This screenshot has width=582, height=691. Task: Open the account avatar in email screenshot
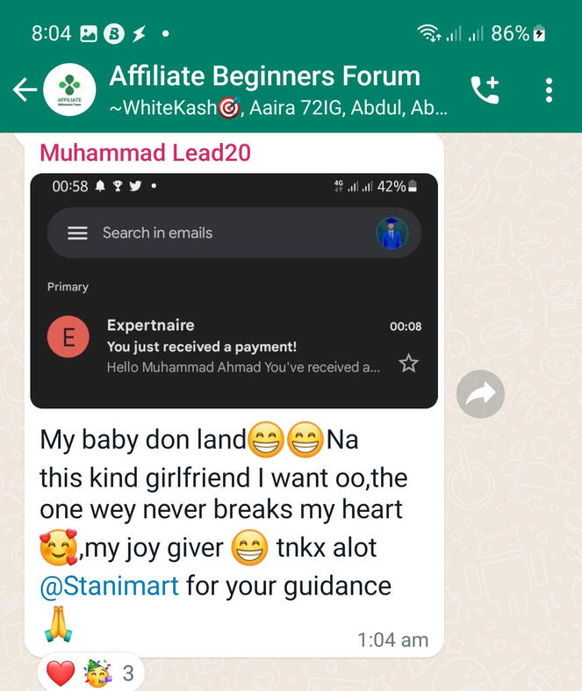tap(392, 234)
